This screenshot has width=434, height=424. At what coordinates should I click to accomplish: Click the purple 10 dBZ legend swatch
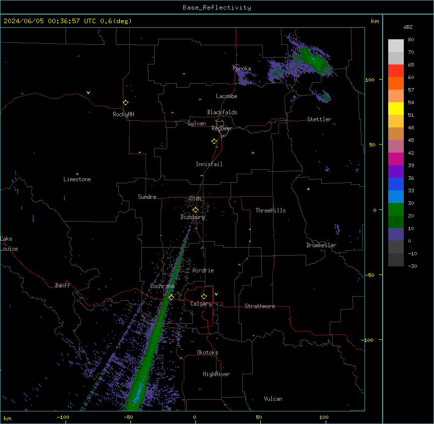[396, 235]
